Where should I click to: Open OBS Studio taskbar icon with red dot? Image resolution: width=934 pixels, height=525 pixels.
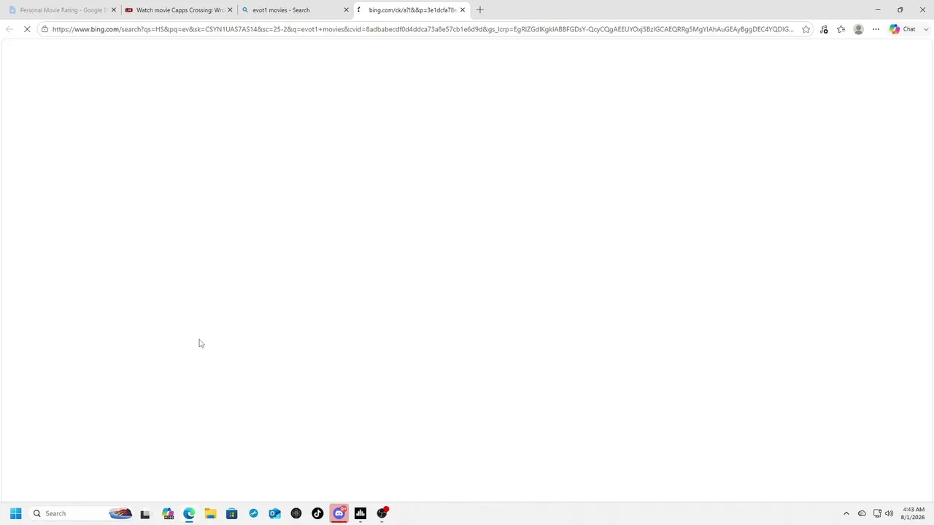[x=382, y=513]
